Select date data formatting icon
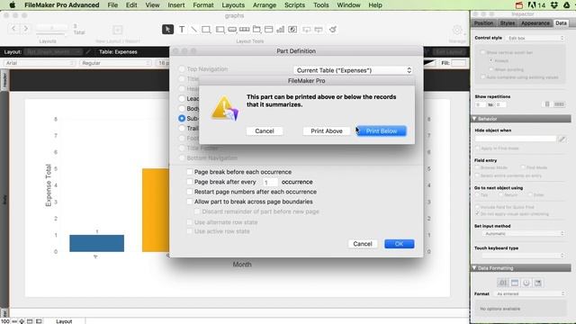This screenshot has height=324, width=576. pyautogui.click(x=515, y=283)
